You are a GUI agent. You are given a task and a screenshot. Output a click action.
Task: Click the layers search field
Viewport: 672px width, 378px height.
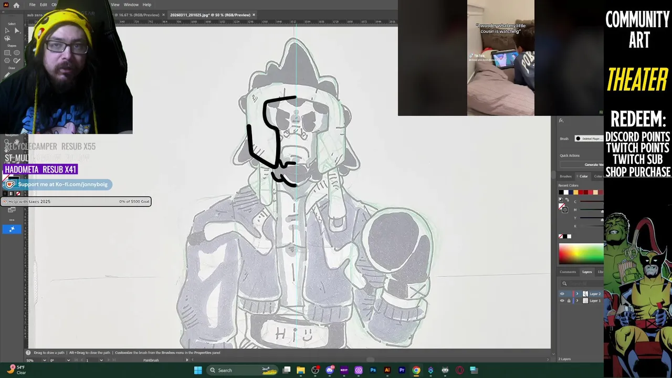coord(583,283)
